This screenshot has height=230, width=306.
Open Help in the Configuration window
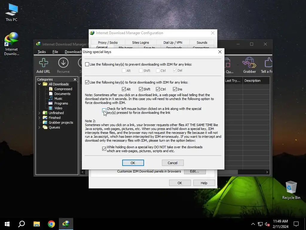click(x=204, y=183)
